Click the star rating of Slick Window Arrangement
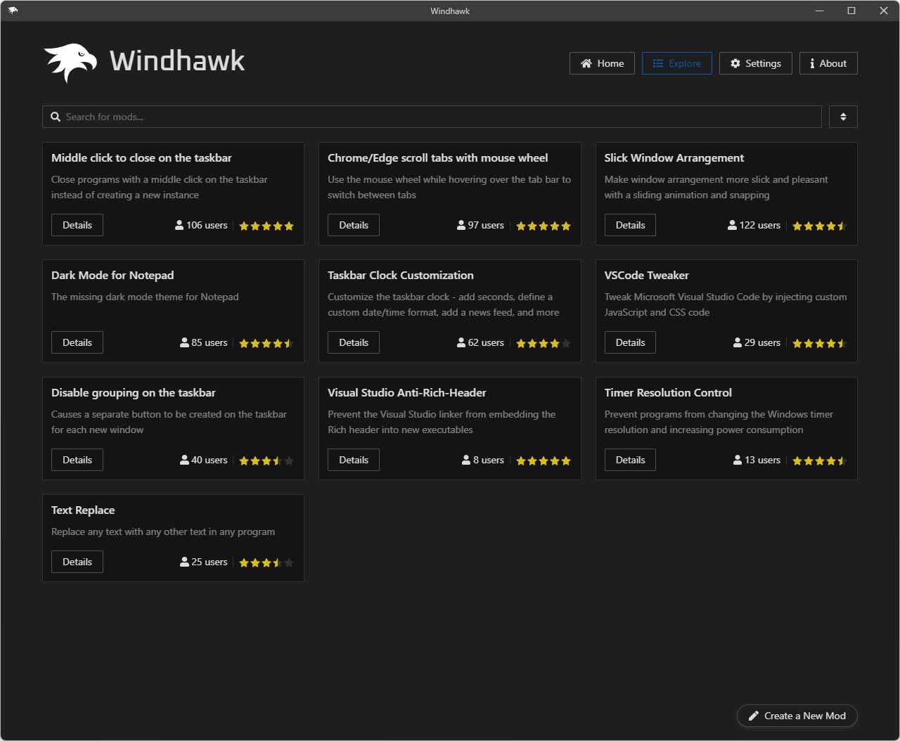 tap(820, 226)
